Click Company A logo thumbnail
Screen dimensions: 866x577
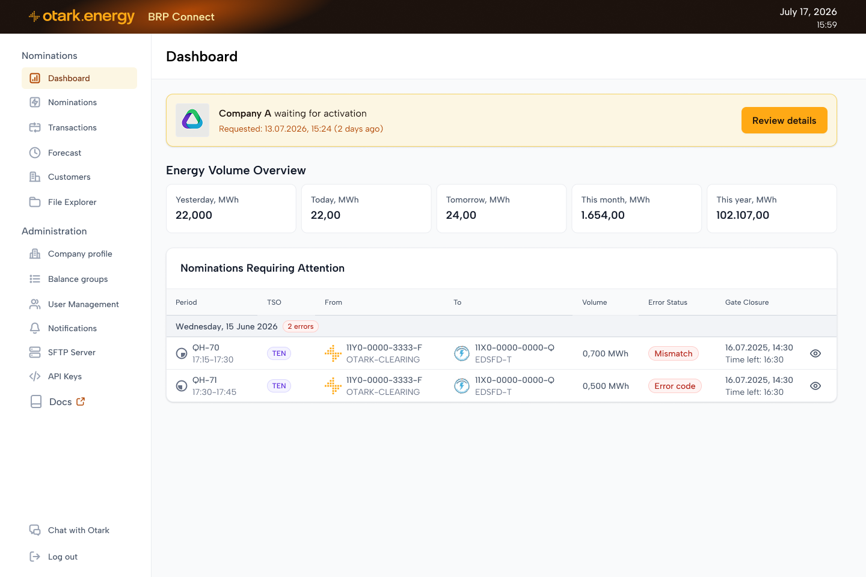tap(192, 120)
